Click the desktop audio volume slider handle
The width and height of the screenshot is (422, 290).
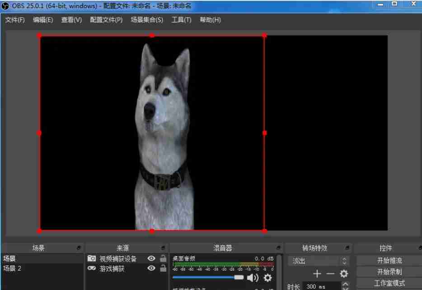239,277
